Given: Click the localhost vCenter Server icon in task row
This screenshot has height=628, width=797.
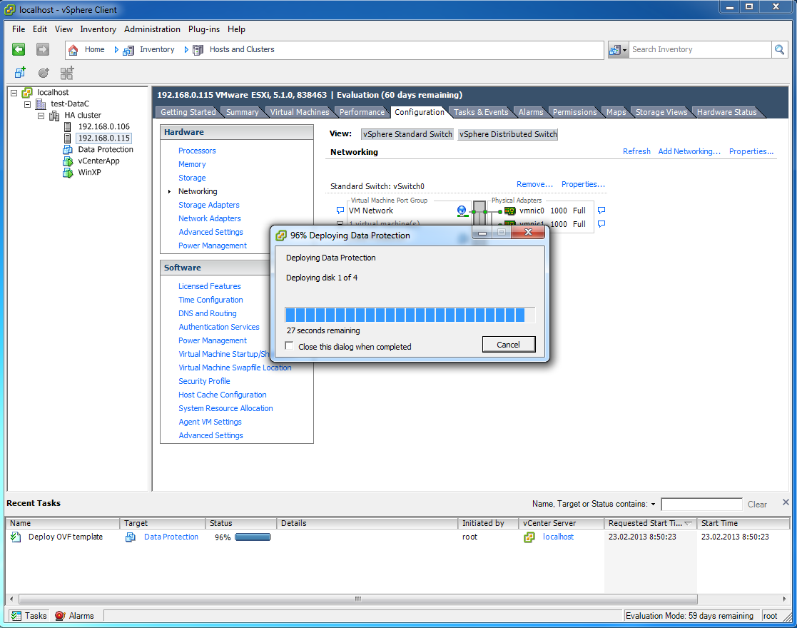Looking at the screenshot, I should 529,537.
